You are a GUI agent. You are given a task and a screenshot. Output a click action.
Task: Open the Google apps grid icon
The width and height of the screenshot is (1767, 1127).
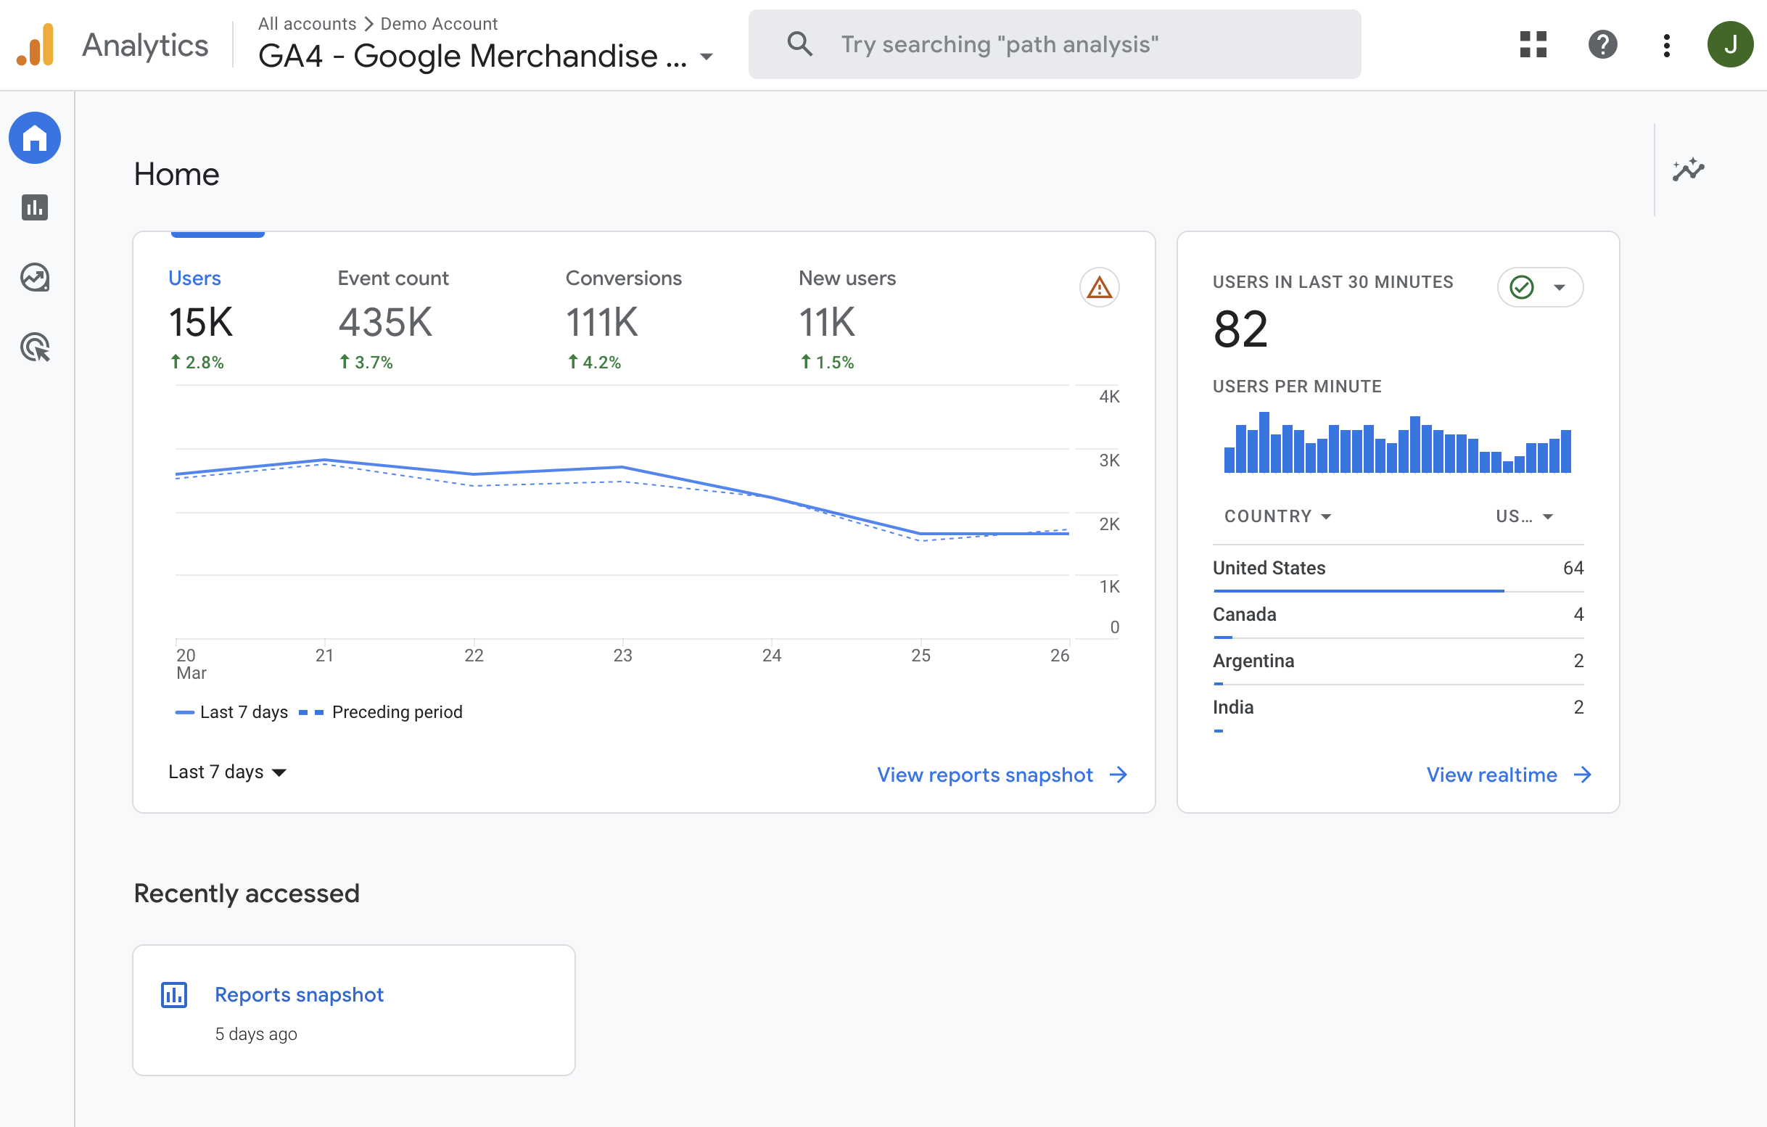pyautogui.click(x=1533, y=44)
